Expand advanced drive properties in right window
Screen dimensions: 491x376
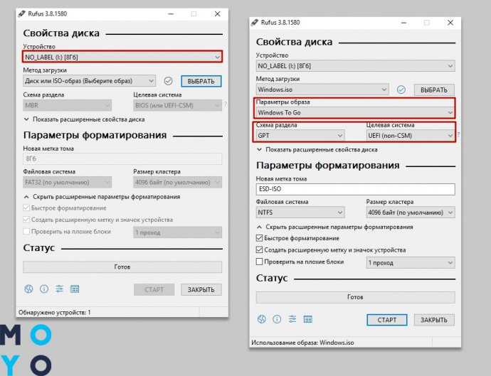(317, 149)
